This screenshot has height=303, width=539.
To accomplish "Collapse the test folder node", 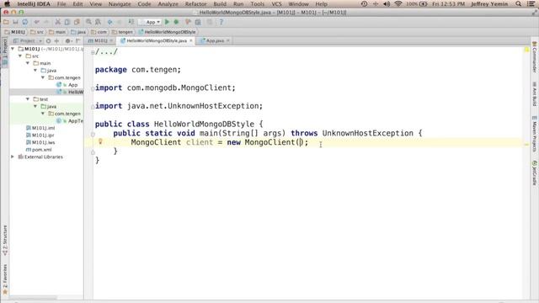I will [x=28, y=99].
